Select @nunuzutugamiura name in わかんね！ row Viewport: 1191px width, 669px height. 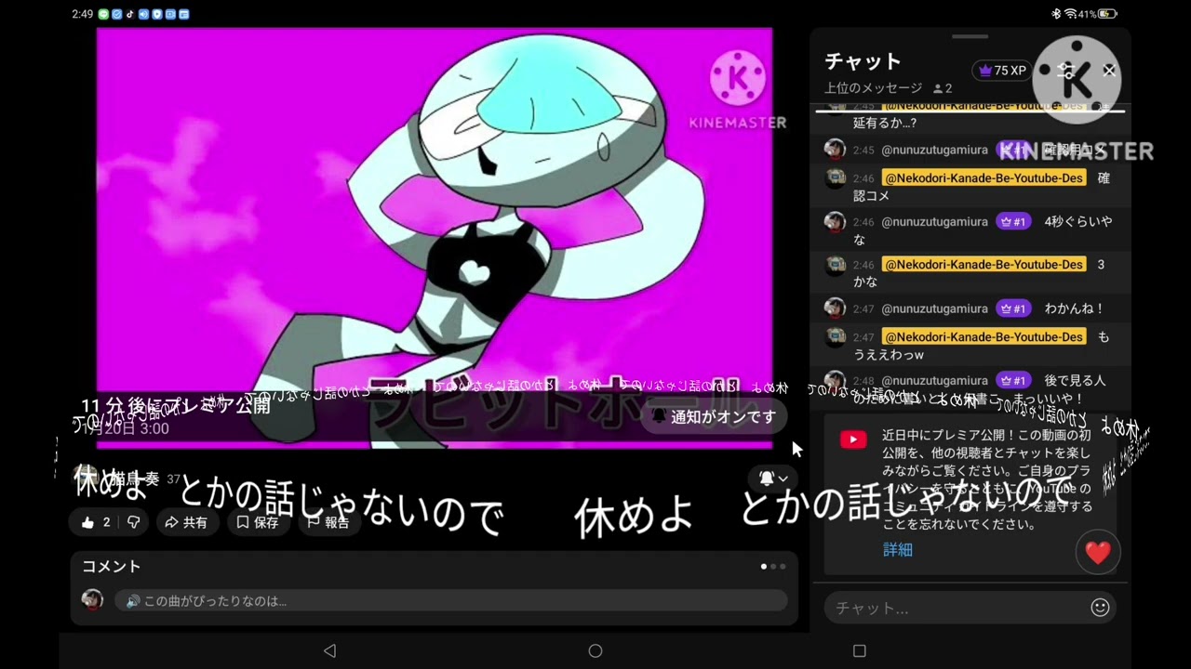click(934, 308)
